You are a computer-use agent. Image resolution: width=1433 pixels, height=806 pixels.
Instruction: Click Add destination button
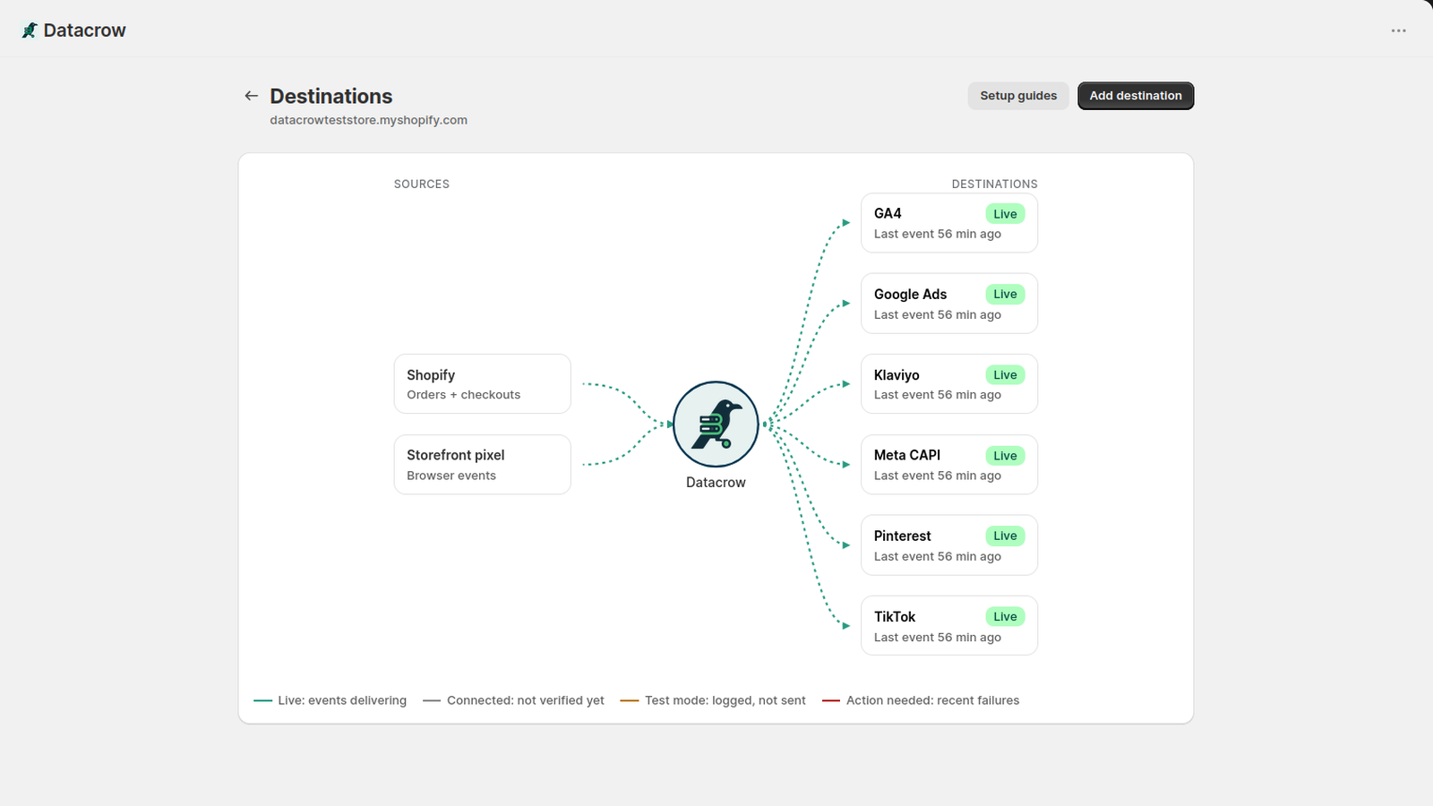coord(1136,96)
